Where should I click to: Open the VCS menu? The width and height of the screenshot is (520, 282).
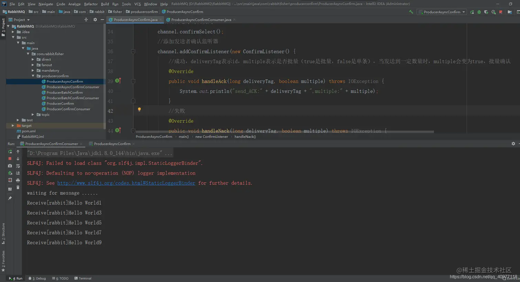(x=137, y=4)
